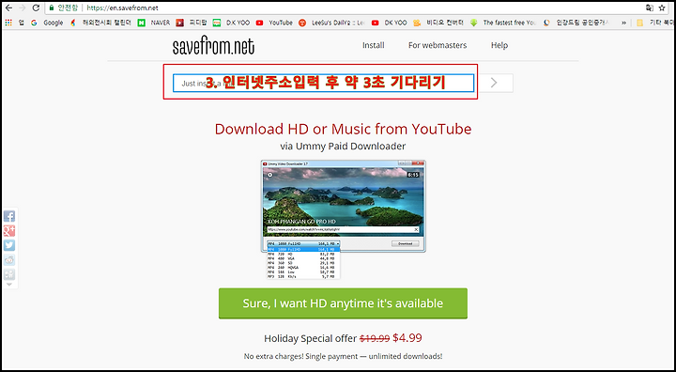This screenshot has width=676, height=372.
Task: Share on Reddit via the sidebar icon
Action: [9, 260]
